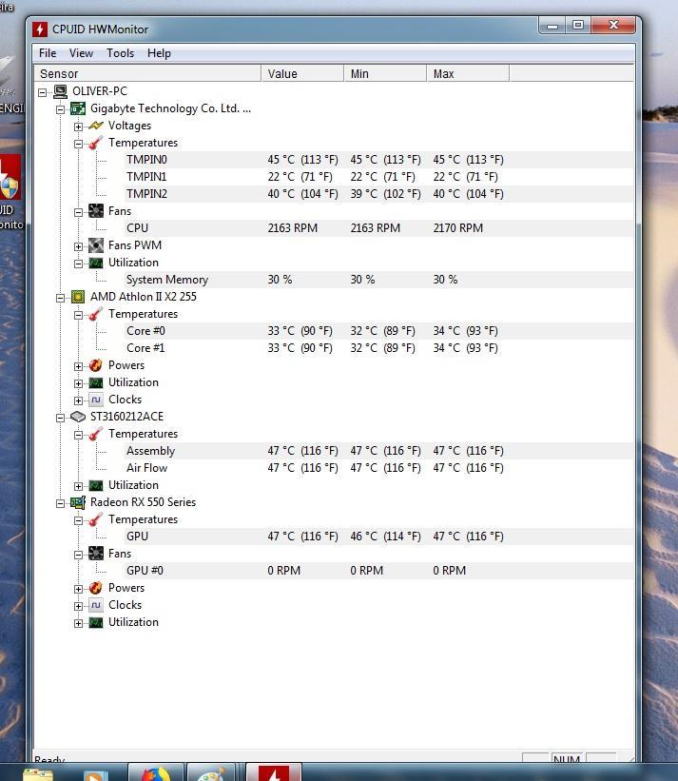The height and width of the screenshot is (781, 678).
Task: Expand the Voltages node
Action: tap(78, 127)
